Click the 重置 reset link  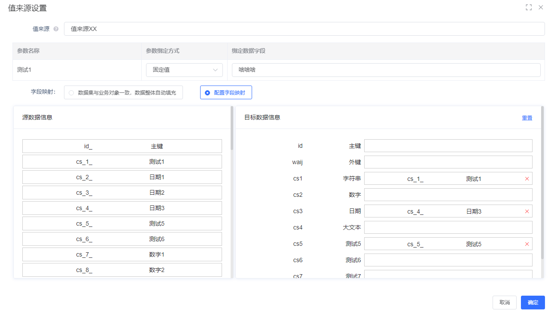click(x=527, y=118)
